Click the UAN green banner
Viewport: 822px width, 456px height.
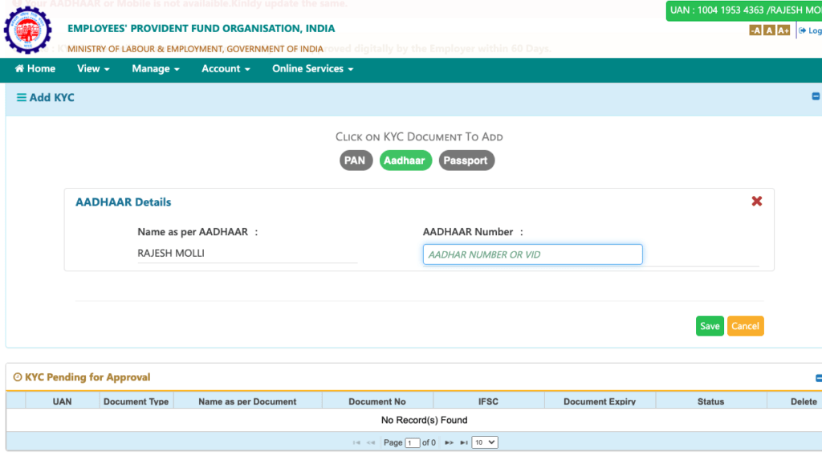(x=744, y=10)
